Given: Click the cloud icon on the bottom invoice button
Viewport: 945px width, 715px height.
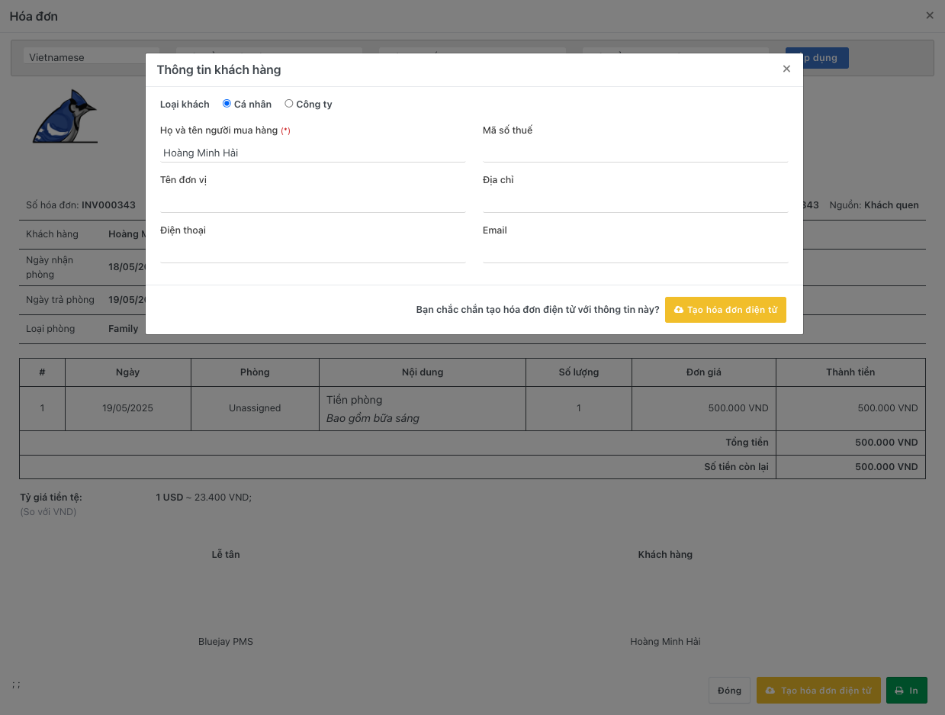Looking at the screenshot, I should pos(771,691).
